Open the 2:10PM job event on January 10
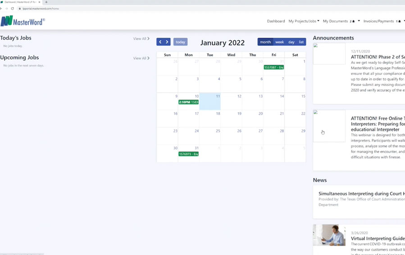The width and height of the screenshot is (405, 255). [x=188, y=102]
